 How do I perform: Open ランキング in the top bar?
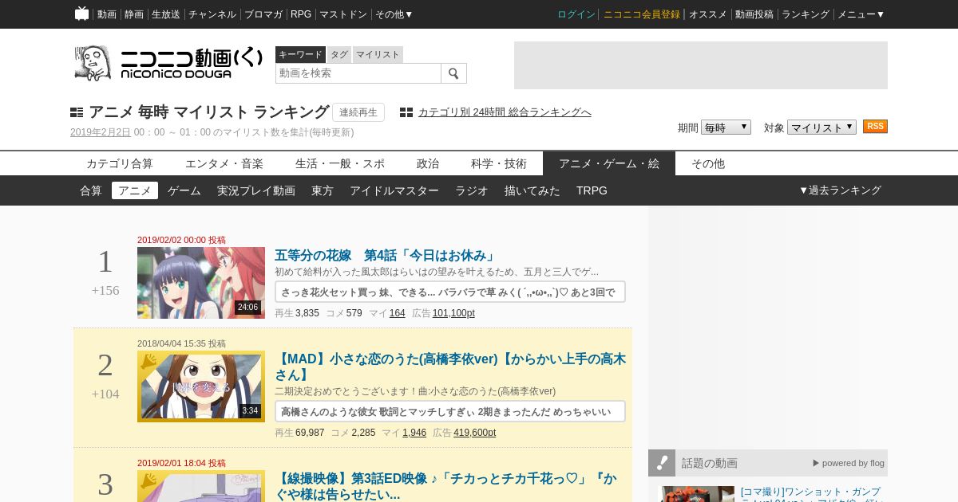coord(806,14)
